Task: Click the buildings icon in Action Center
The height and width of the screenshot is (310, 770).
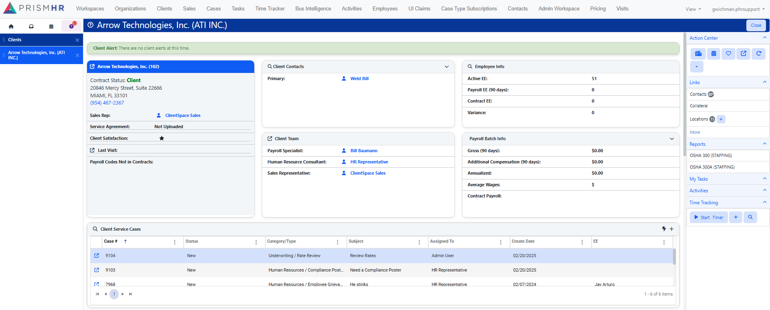Action: (698, 54)
